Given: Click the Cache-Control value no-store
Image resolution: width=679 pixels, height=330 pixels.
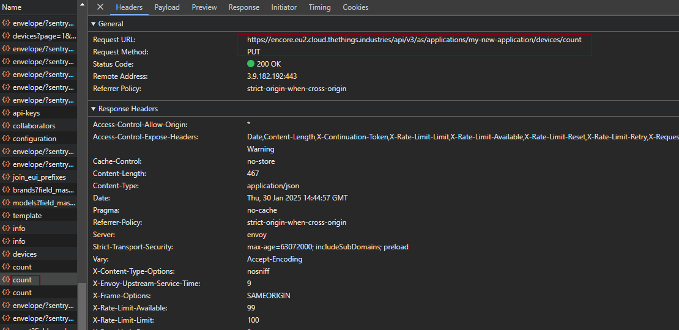Looking at the screenshot, I should point(261,161).
